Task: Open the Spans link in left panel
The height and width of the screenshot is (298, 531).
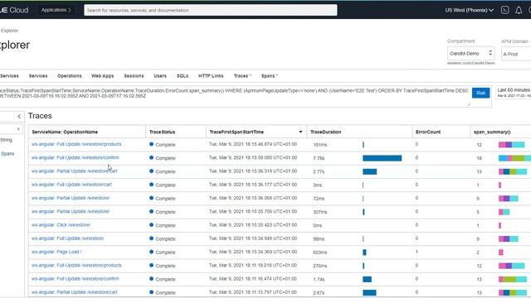Action: tap(7, 154)
